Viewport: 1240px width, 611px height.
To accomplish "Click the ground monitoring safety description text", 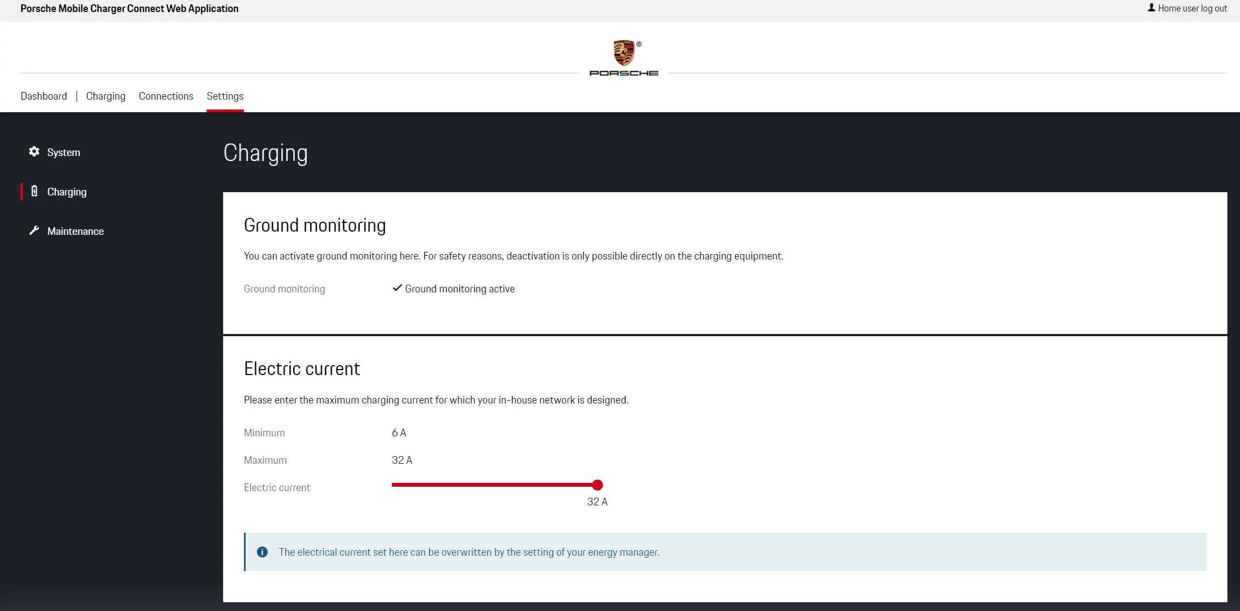I will [514, 256].
